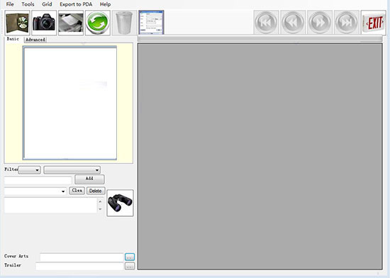The height and width of the screenshot is (278, 390).
Task: Click the trash can delete icon
Action: coord(124,23)
